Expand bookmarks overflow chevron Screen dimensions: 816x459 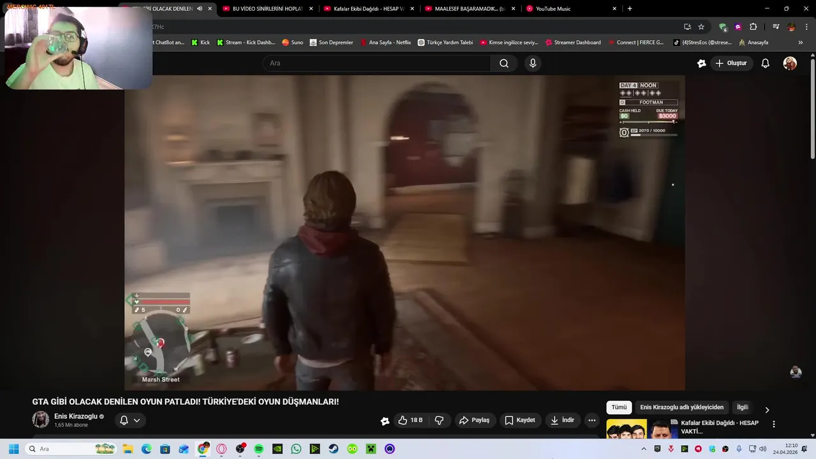[x=800, y=43]
